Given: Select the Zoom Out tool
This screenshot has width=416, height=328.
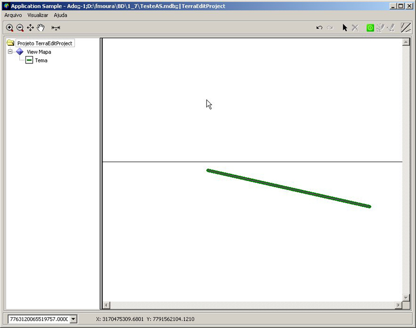Looking at the screenshot, I should (20, 28).
